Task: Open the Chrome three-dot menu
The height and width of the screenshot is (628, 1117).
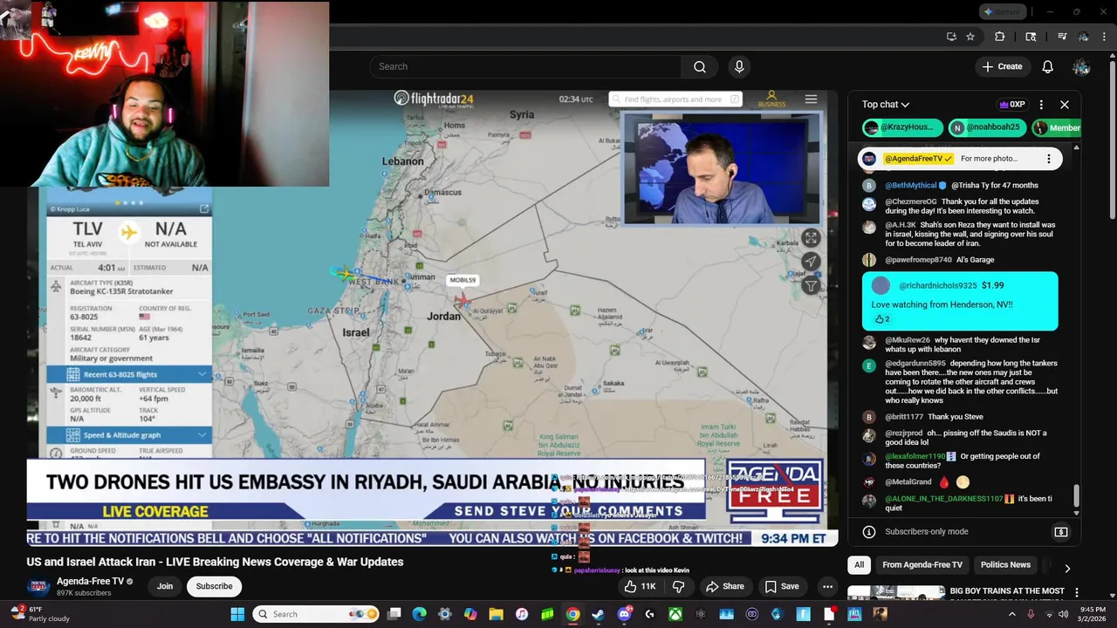Action: click(x=1102, y=37)
